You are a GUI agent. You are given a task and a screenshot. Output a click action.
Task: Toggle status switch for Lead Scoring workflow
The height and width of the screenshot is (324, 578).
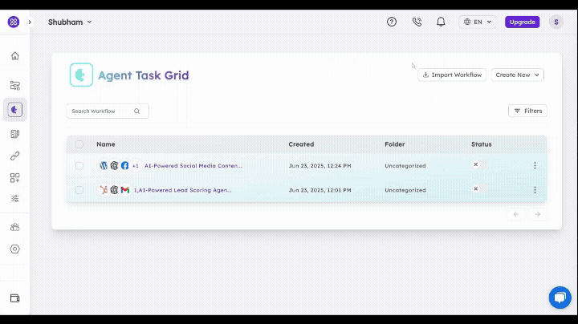tap(479, 189)
